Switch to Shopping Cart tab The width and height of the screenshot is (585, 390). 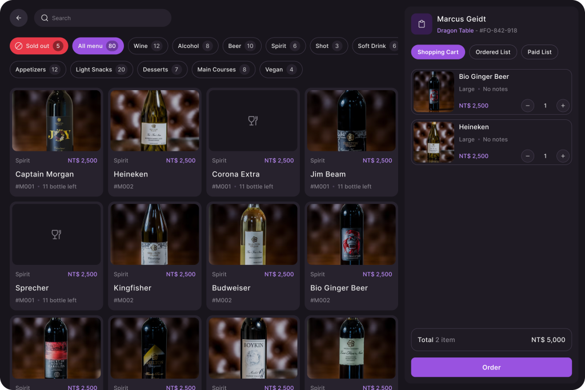coord(438,52)
